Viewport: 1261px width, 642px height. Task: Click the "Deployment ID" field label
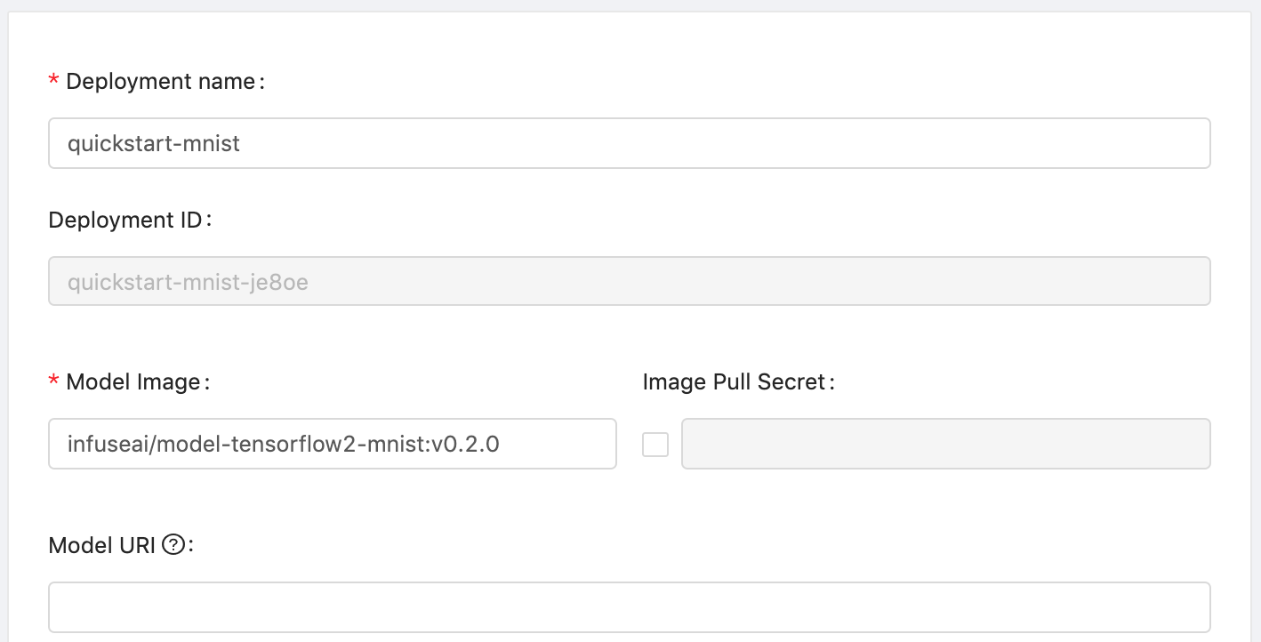125,220
